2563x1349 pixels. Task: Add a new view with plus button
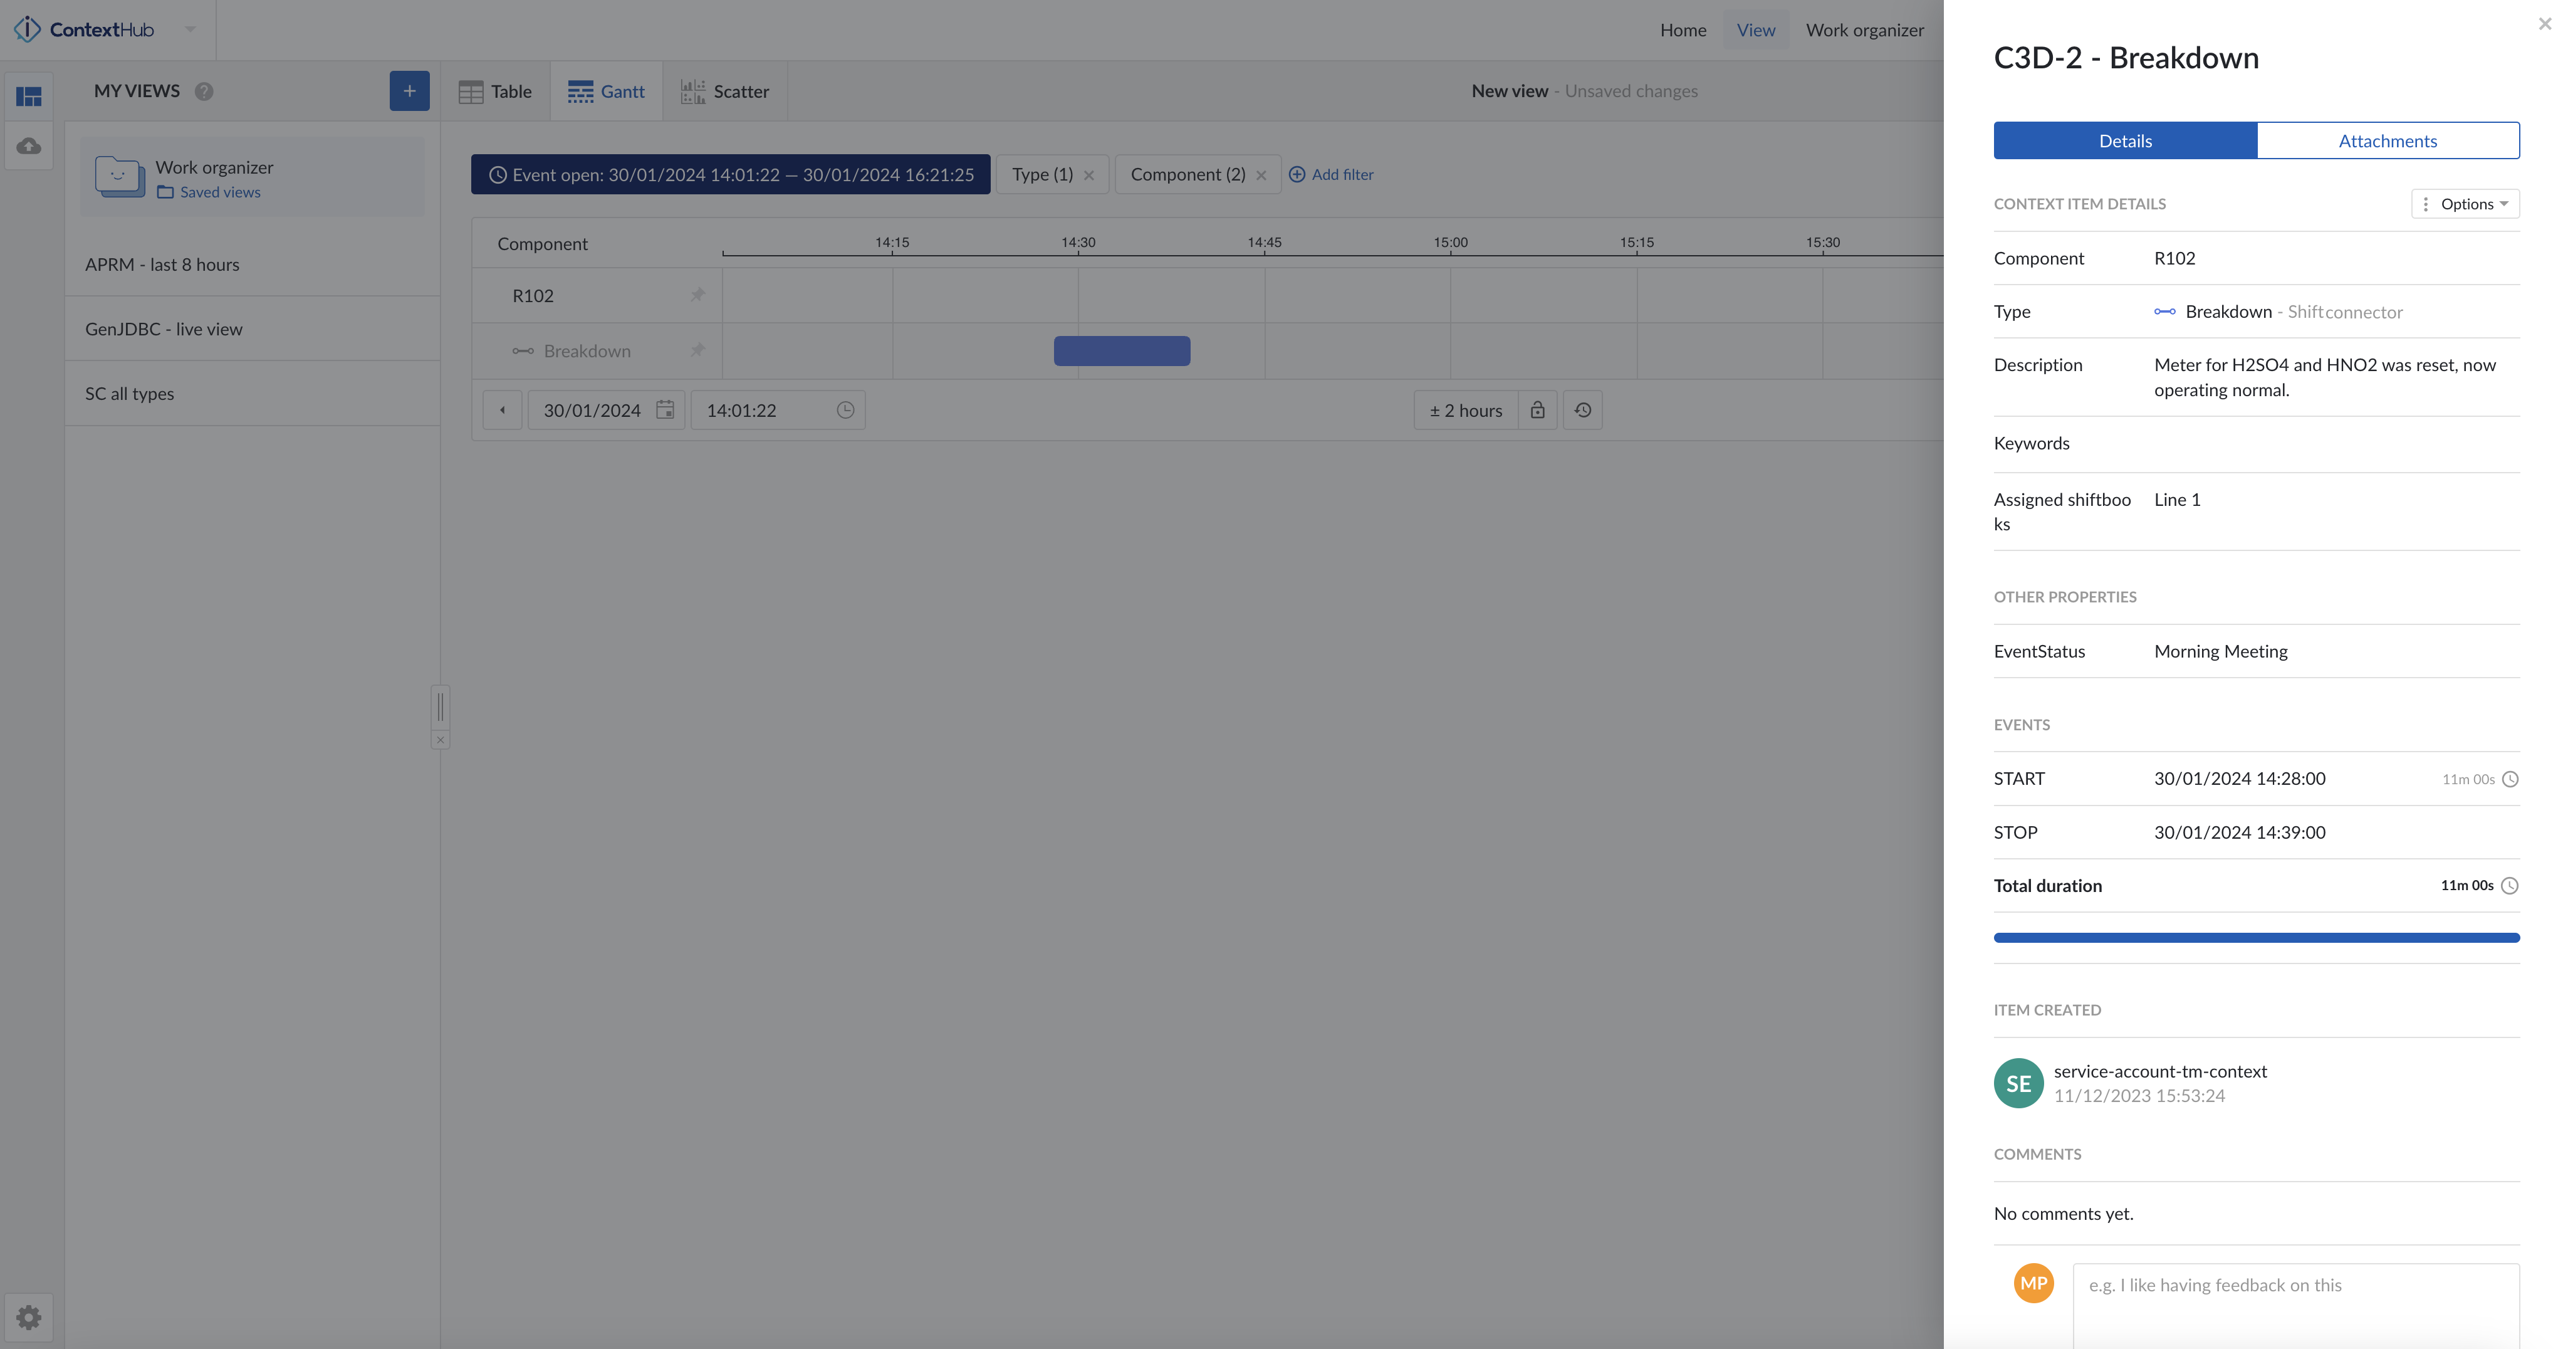(x=409, y=92)
